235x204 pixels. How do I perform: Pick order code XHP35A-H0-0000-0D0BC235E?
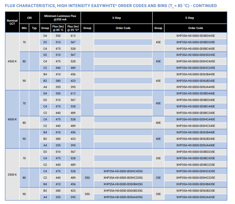pyautogui.click(x=196, y=164)
